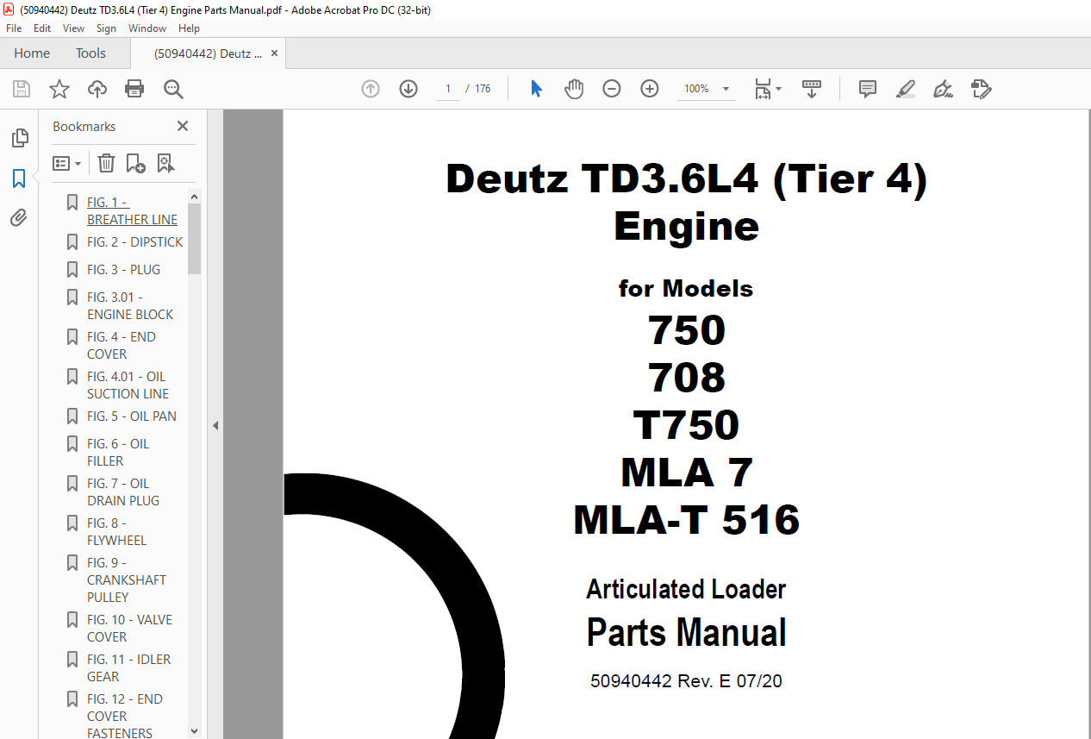Viewport: 1091px width, 739px height.
Task: Open the Attachments paperclip panel
Action: tap(19, 218)
